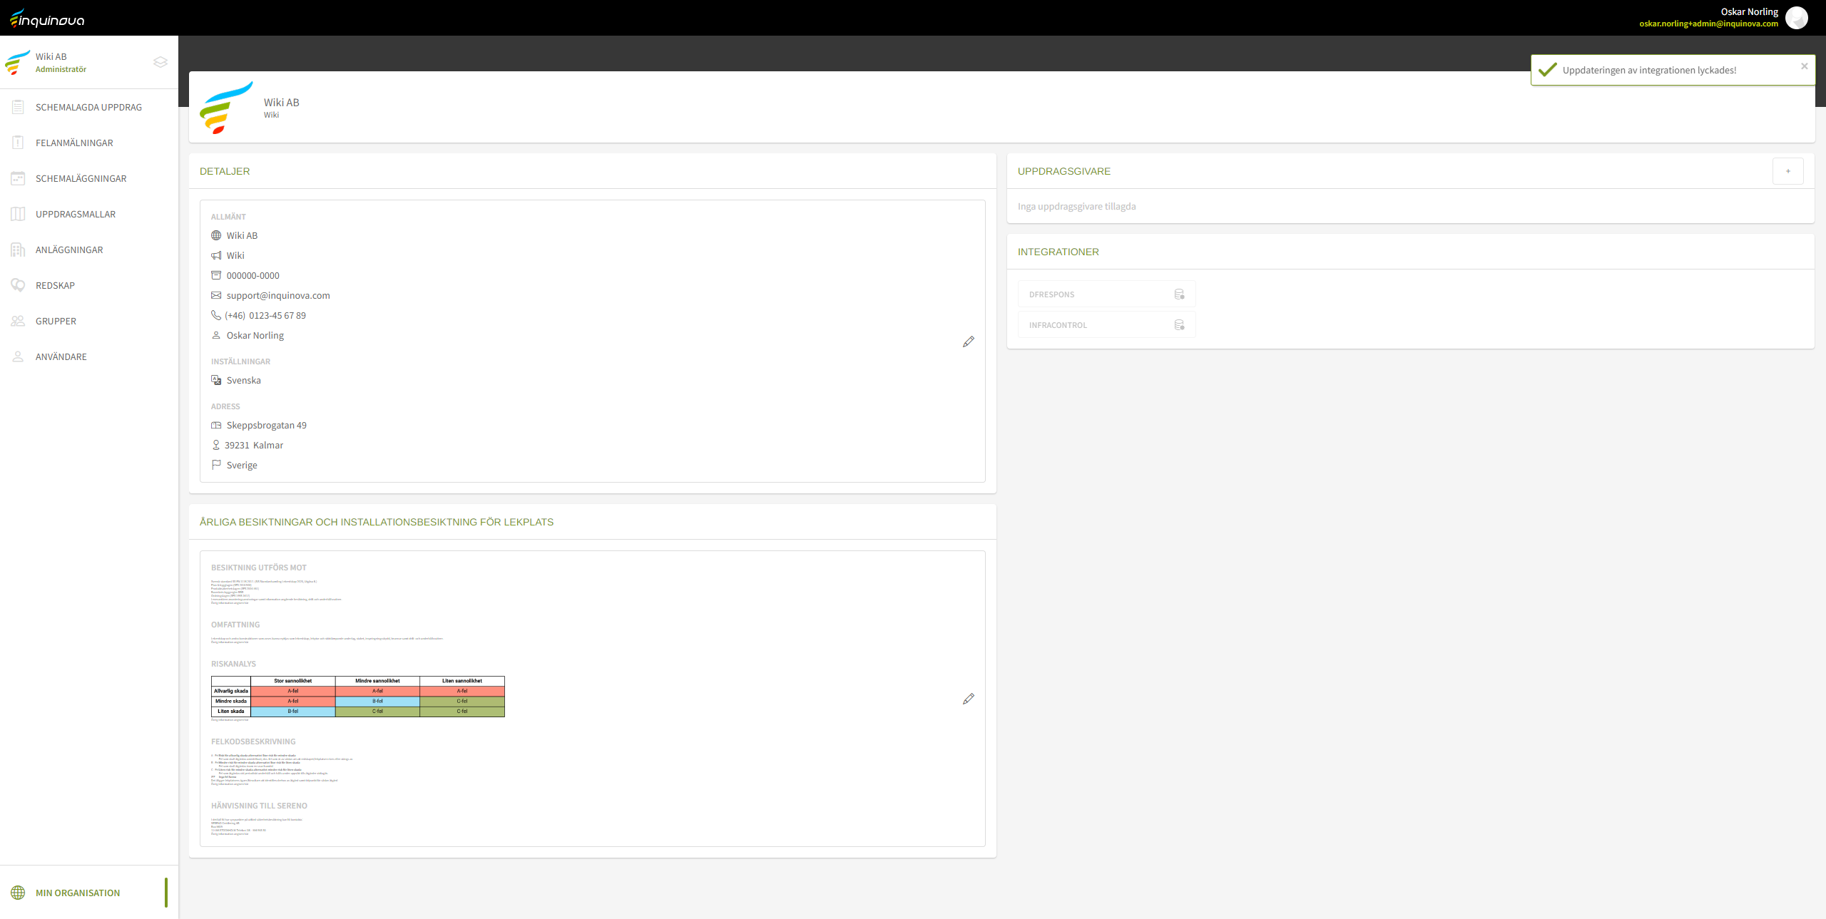Viewport: 1826px width, 919px height.
Task: Click the INFRACONTROL integration database icon
Action: pyautogui.click(x=1179, y=325)
